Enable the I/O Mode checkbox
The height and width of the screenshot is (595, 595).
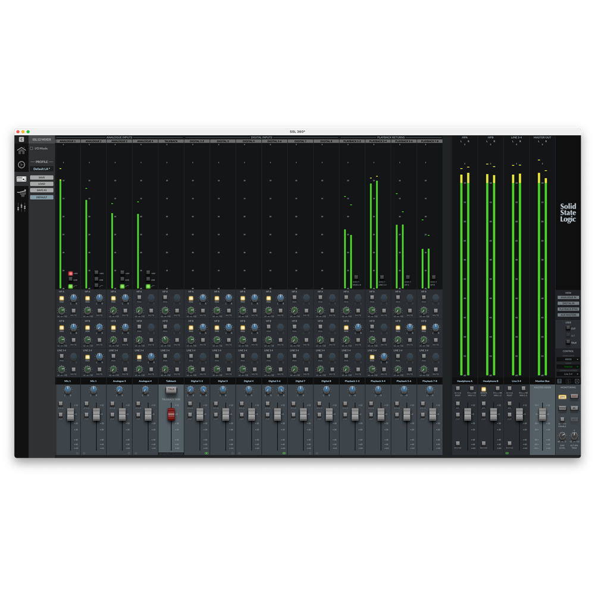(32, 148)
